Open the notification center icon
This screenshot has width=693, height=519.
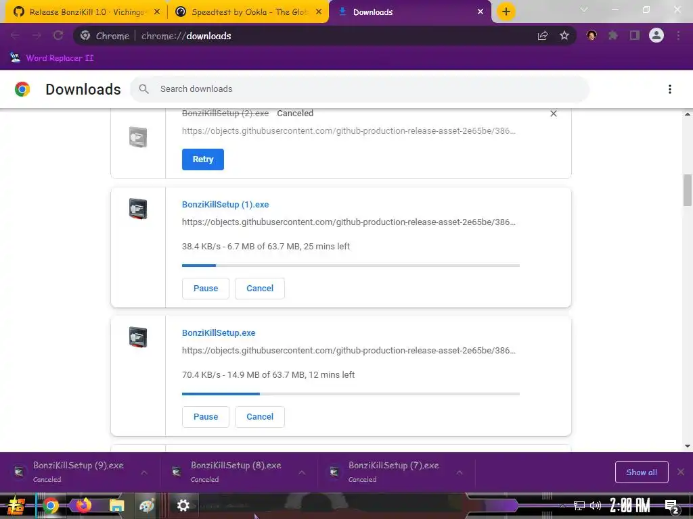point(671,505)
